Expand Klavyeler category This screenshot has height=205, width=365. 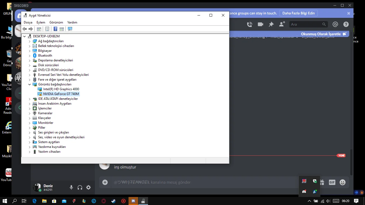point(30,118)
